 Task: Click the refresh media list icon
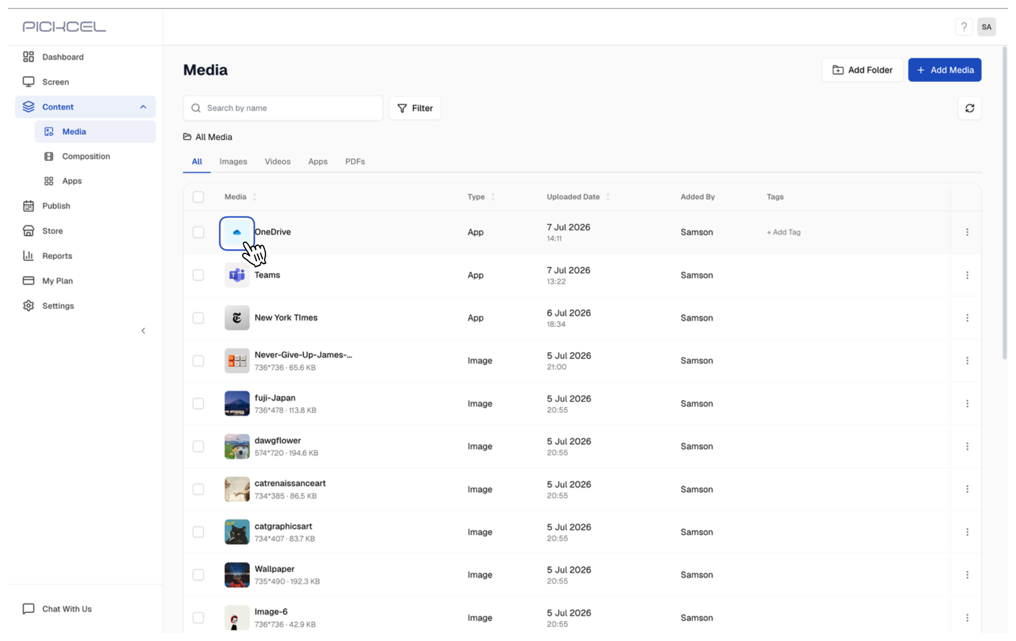(x=969, y=108)
